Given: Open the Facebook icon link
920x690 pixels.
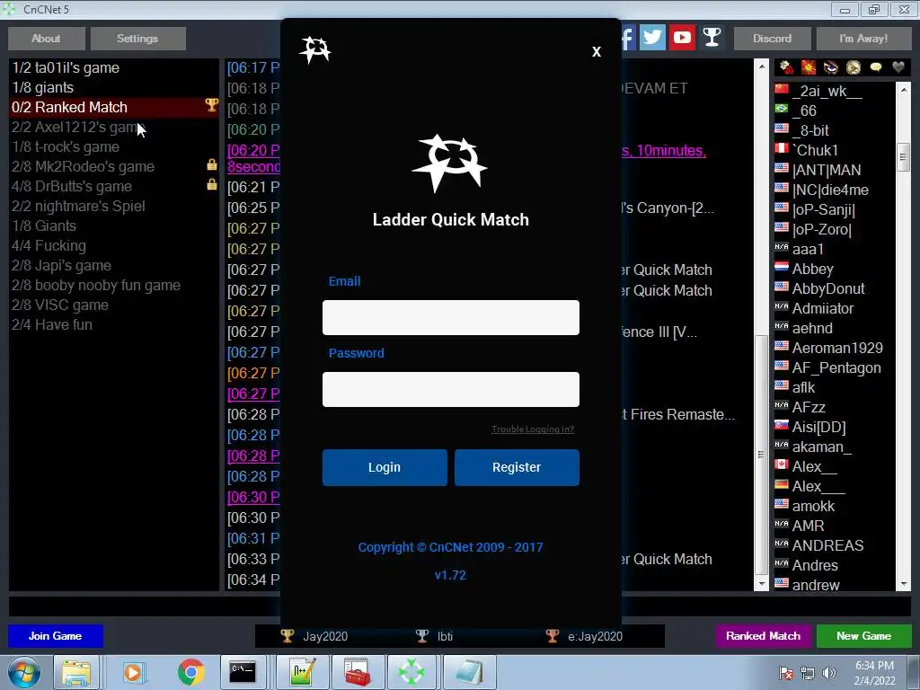Looking at the screenshot, I should pyautogui.click(x=628, y=38).
